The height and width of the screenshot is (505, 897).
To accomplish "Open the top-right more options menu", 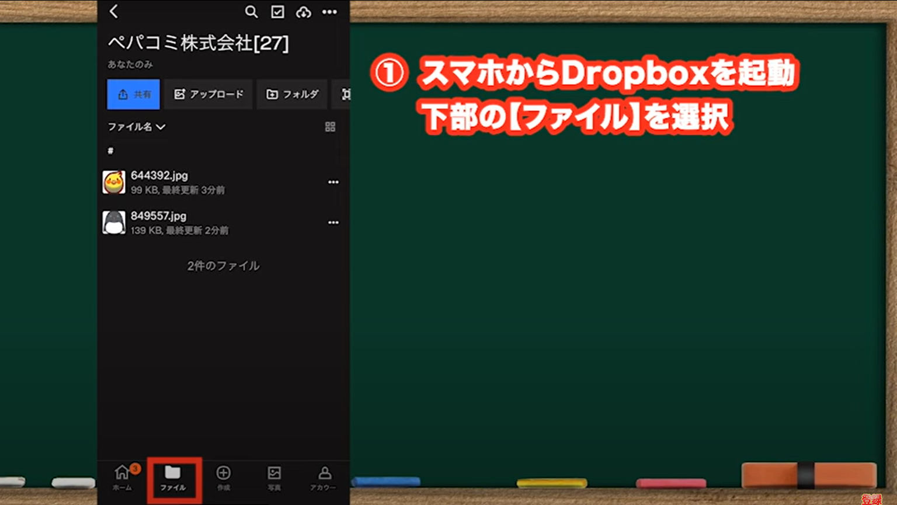I will tap(329, 12).
